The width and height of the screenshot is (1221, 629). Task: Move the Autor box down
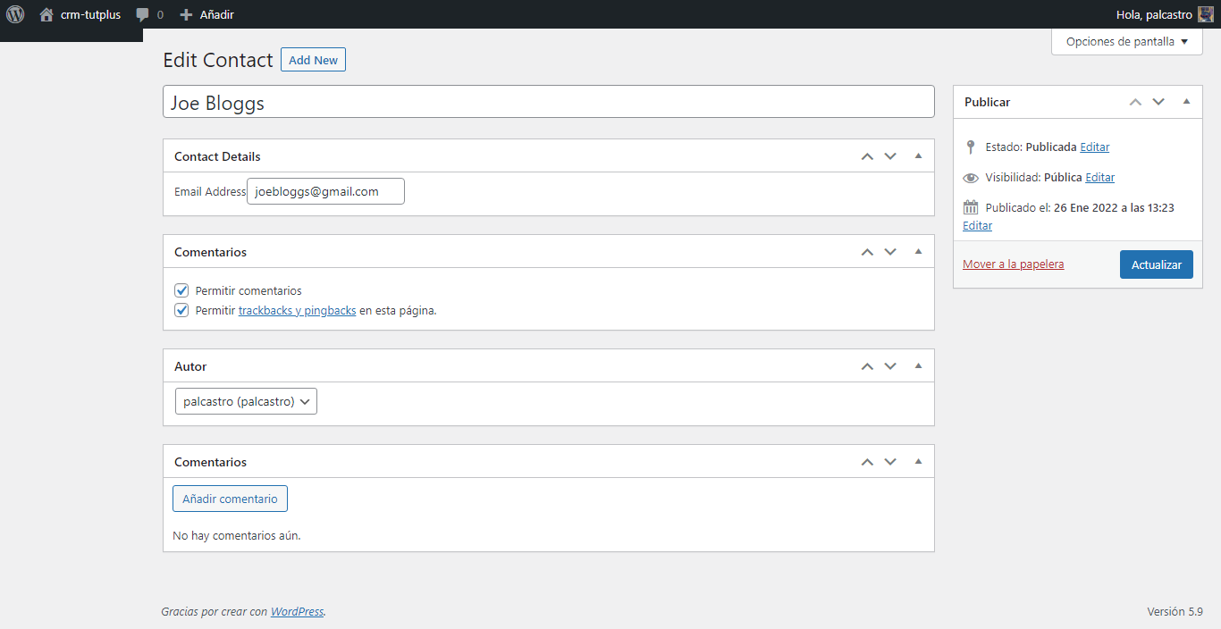coord(890,365)
